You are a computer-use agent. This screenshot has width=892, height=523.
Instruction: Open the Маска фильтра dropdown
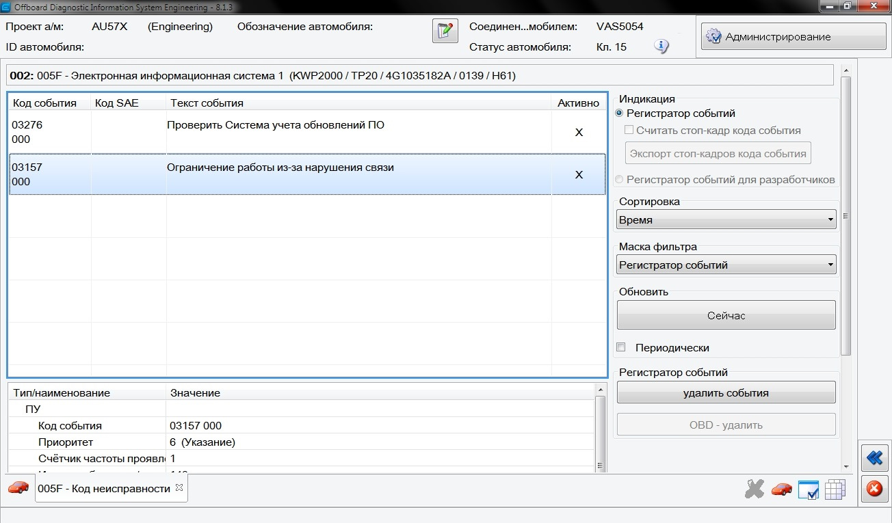point(726,265)
